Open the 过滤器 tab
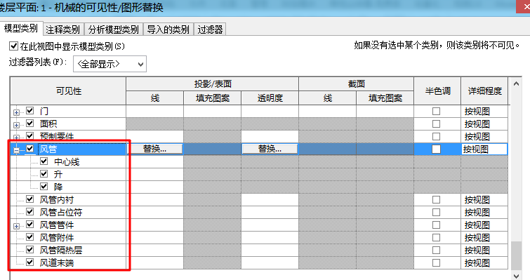 [x=210, y=29]
